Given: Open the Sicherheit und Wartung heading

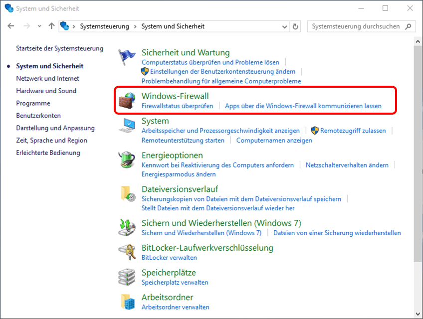Looking at the screenshot, I should coord(186,52).
